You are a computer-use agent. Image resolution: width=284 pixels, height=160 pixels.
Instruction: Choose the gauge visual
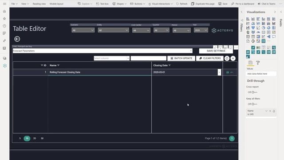coord(258,32)
